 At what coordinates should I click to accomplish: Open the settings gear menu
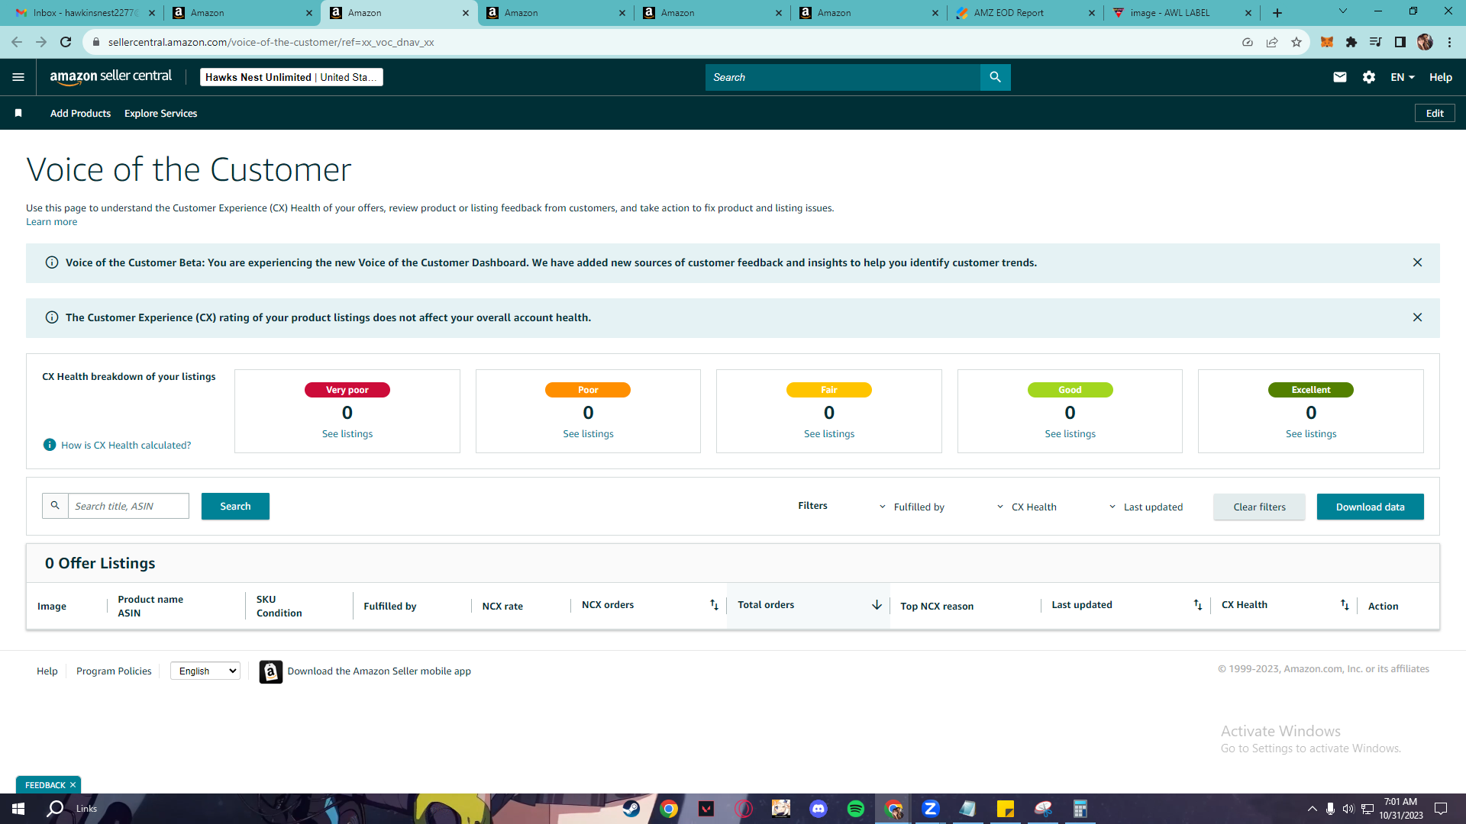(x=1369, y=77)
